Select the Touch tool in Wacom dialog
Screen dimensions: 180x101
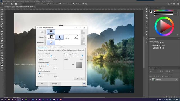[59, 37]
